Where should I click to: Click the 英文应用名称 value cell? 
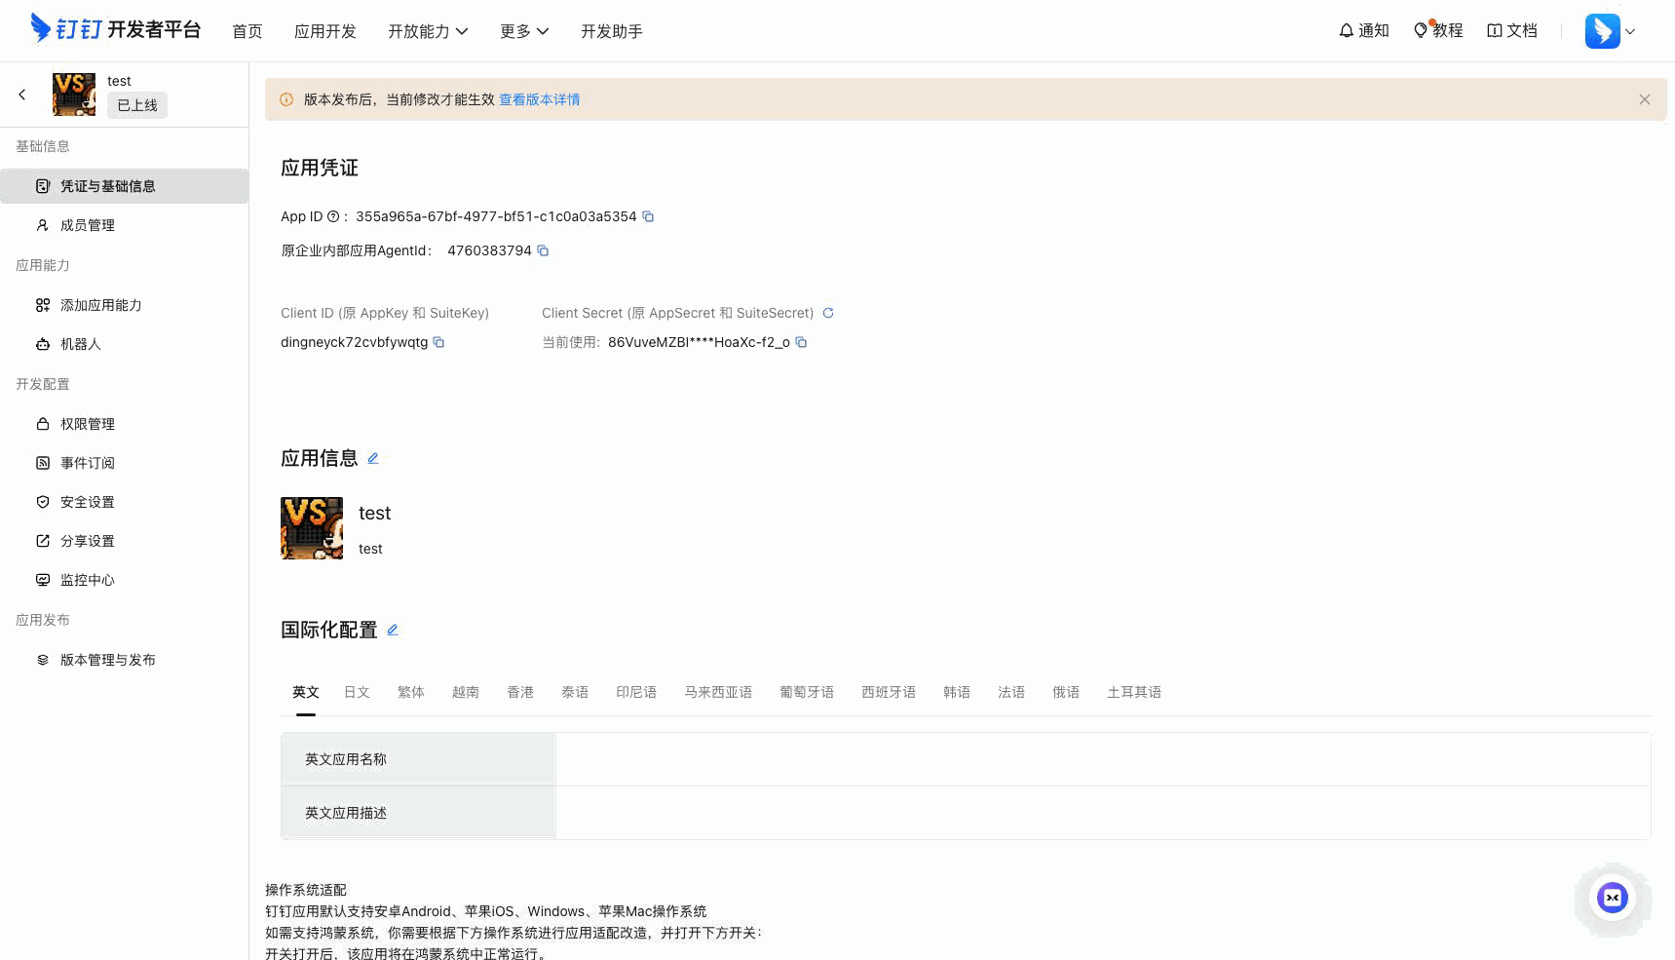click(x=1103, y=759)
